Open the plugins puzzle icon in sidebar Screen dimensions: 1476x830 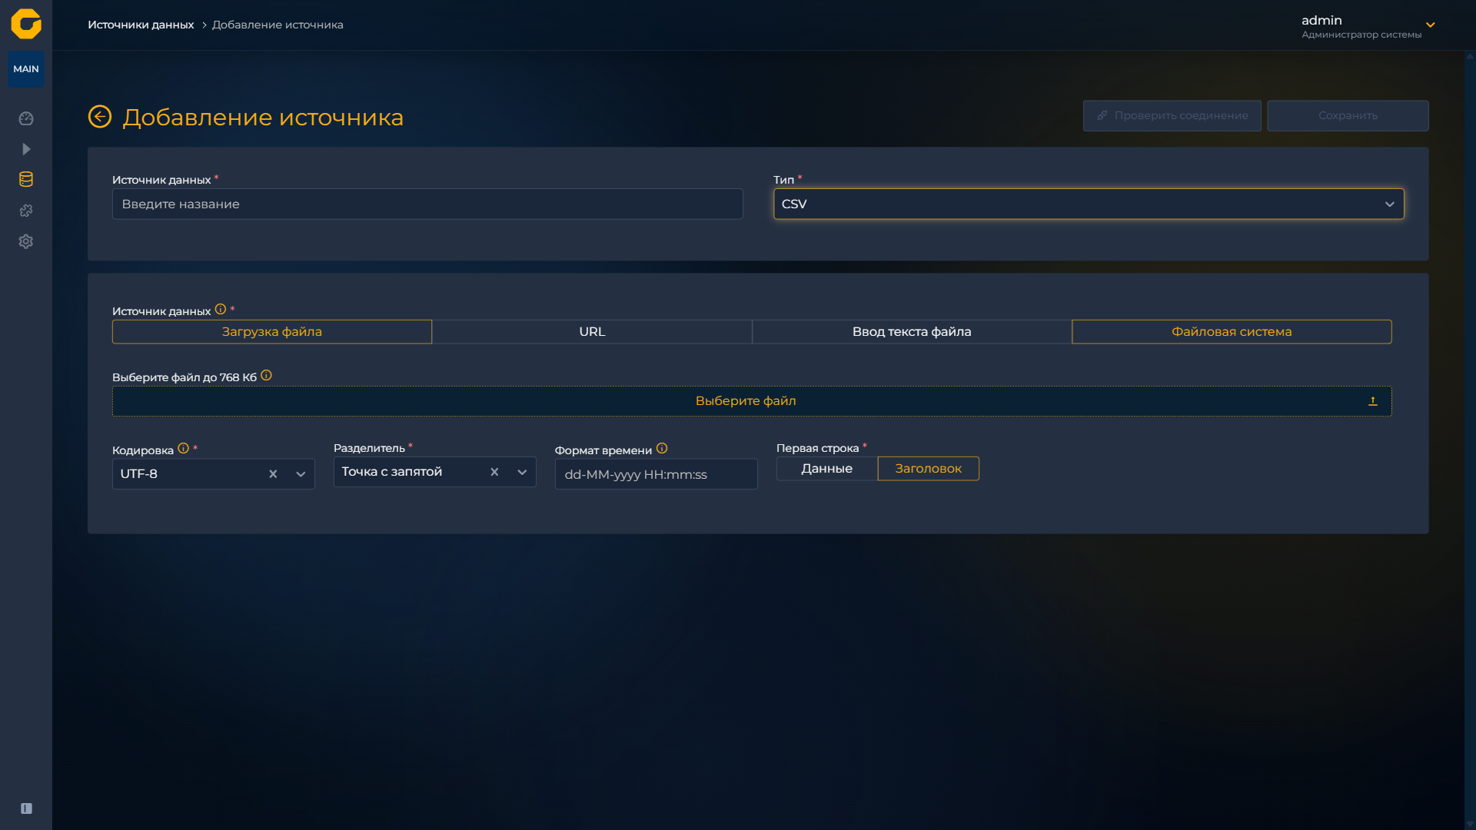tap(26, 211)
